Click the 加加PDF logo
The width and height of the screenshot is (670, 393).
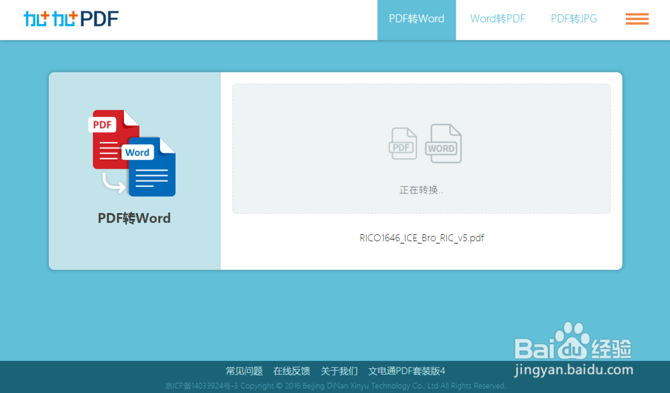point(69,18)
